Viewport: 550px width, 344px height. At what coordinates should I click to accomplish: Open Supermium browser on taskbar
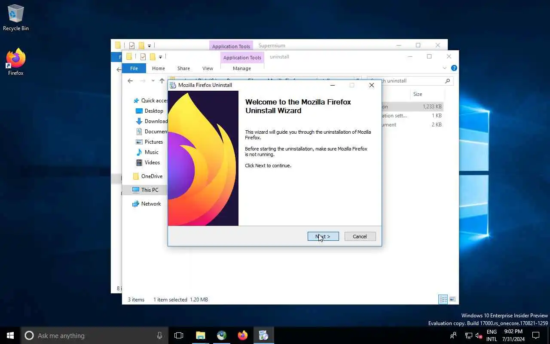[221, 335]
